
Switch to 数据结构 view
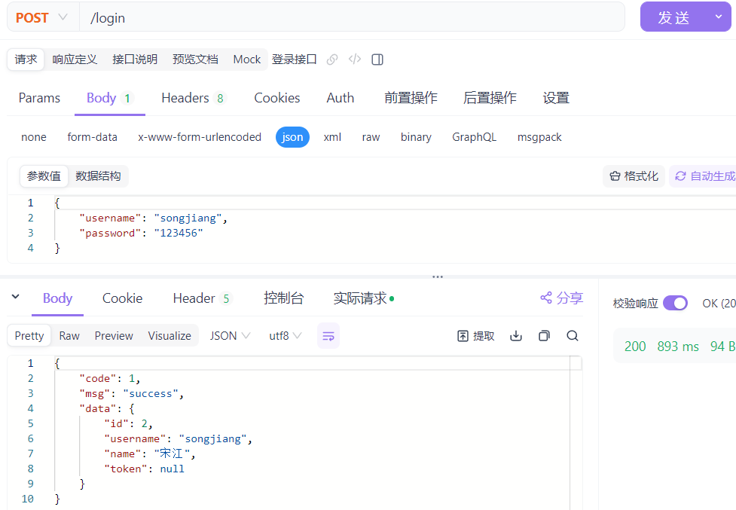pos(98,176)
